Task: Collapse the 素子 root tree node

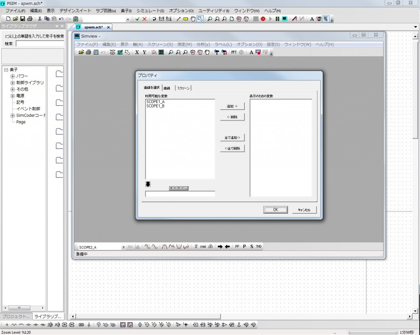Action: click(x=6, y=70)
